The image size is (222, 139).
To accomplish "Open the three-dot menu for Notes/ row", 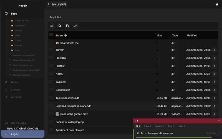I will pos(214,74).
